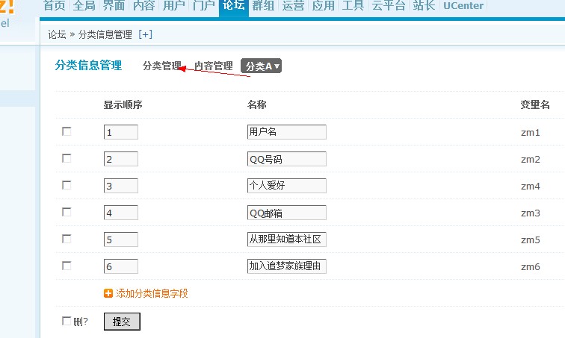565x338 pixels.
Task: Focus the display order field with value 3
Action: click(x=121, y=186)
